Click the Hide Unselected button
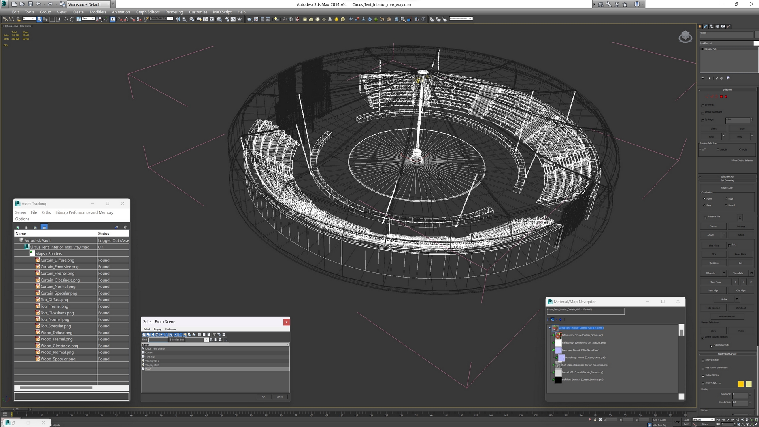This screenshot has height=427, width=759. [727, 317]
